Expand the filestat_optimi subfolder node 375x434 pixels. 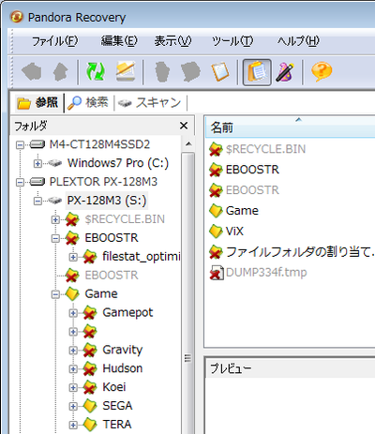click(73, 257)
